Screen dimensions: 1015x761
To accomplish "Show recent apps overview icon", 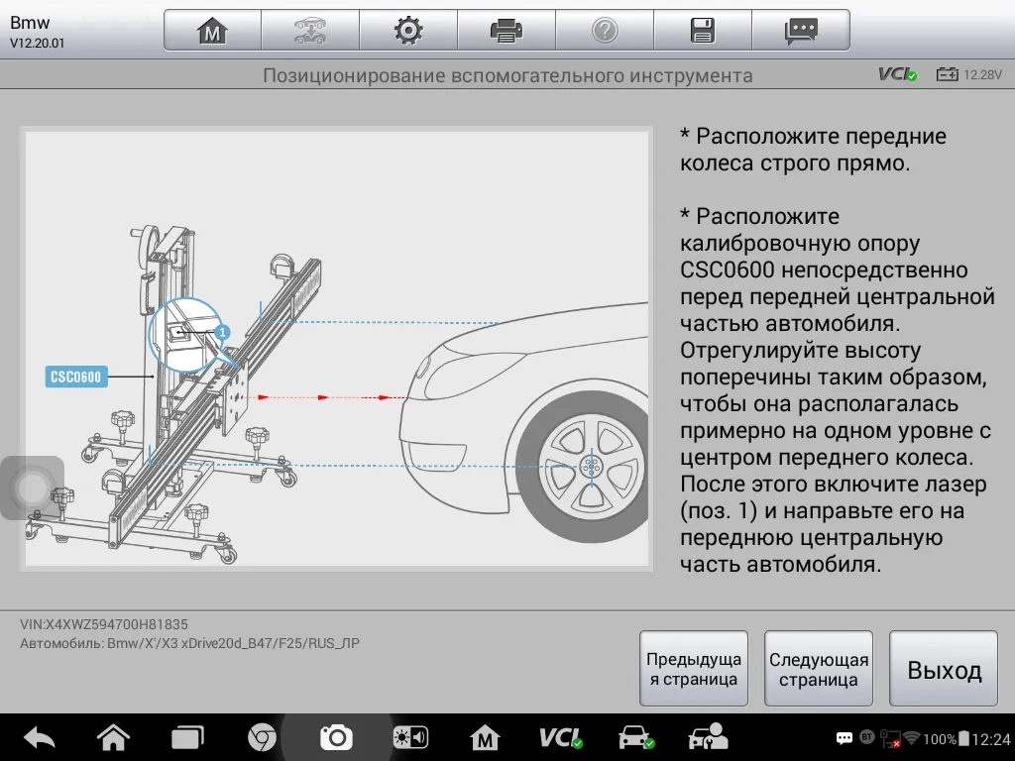I will point(187,737).
